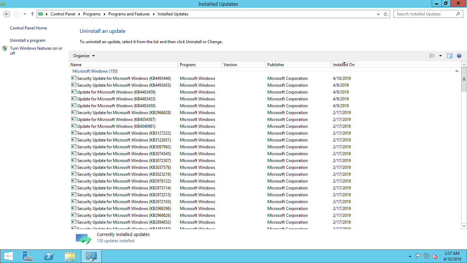Select the KB3127222 update icon
The image size is (467, 263).
pos(74,133)
